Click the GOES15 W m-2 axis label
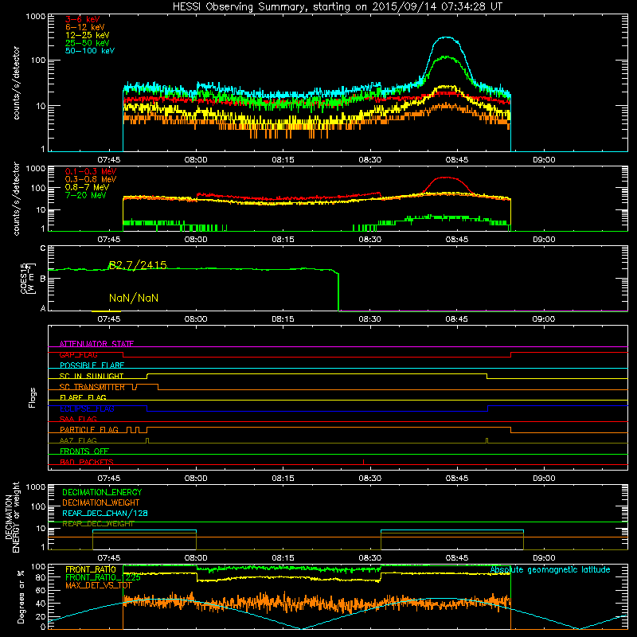The width and height of the screenshot is (637, 637). coord(27,278)
